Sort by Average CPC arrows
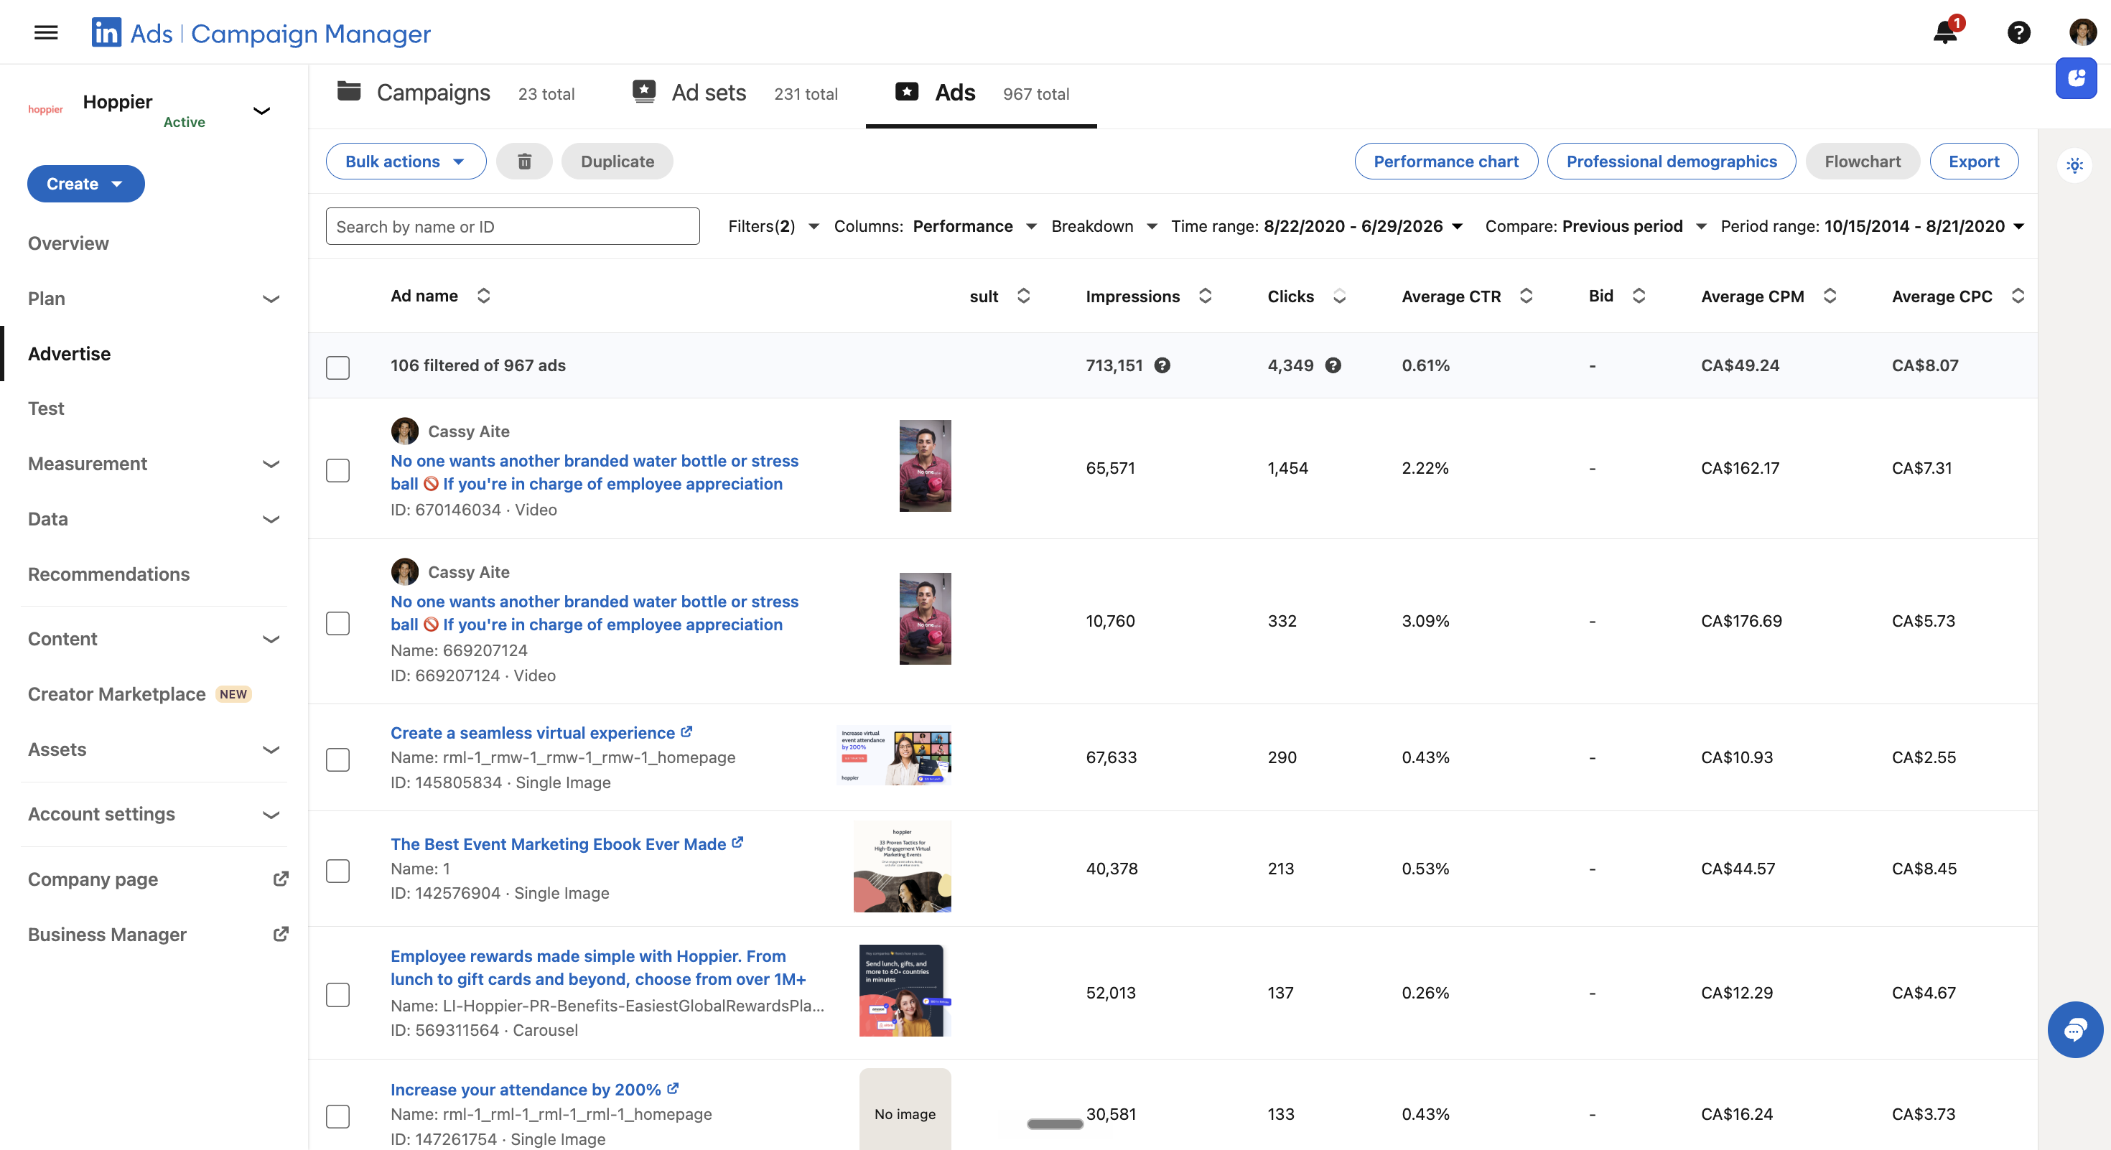The image size is (2111, 1150). click(2018, 296)
